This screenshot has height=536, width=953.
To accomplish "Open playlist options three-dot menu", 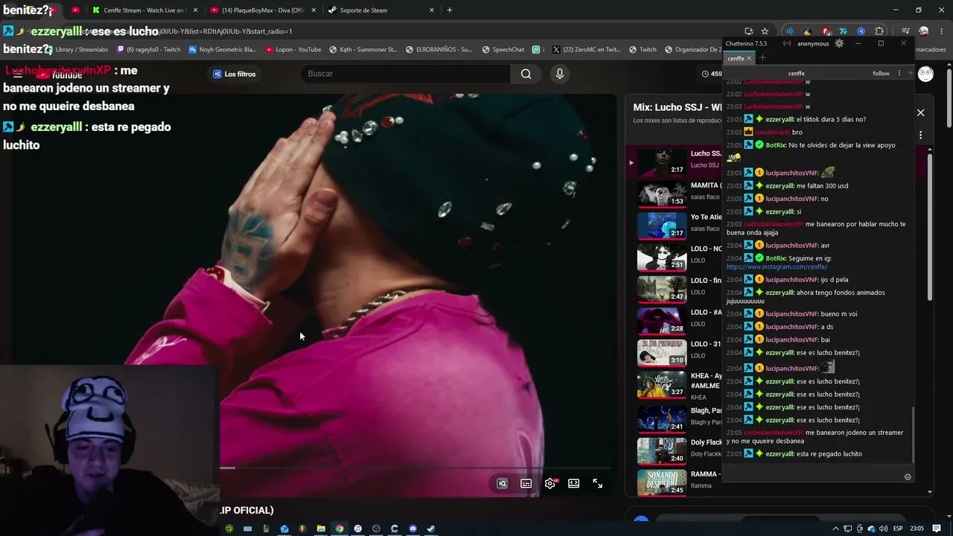I will click(x=920, y=135).
